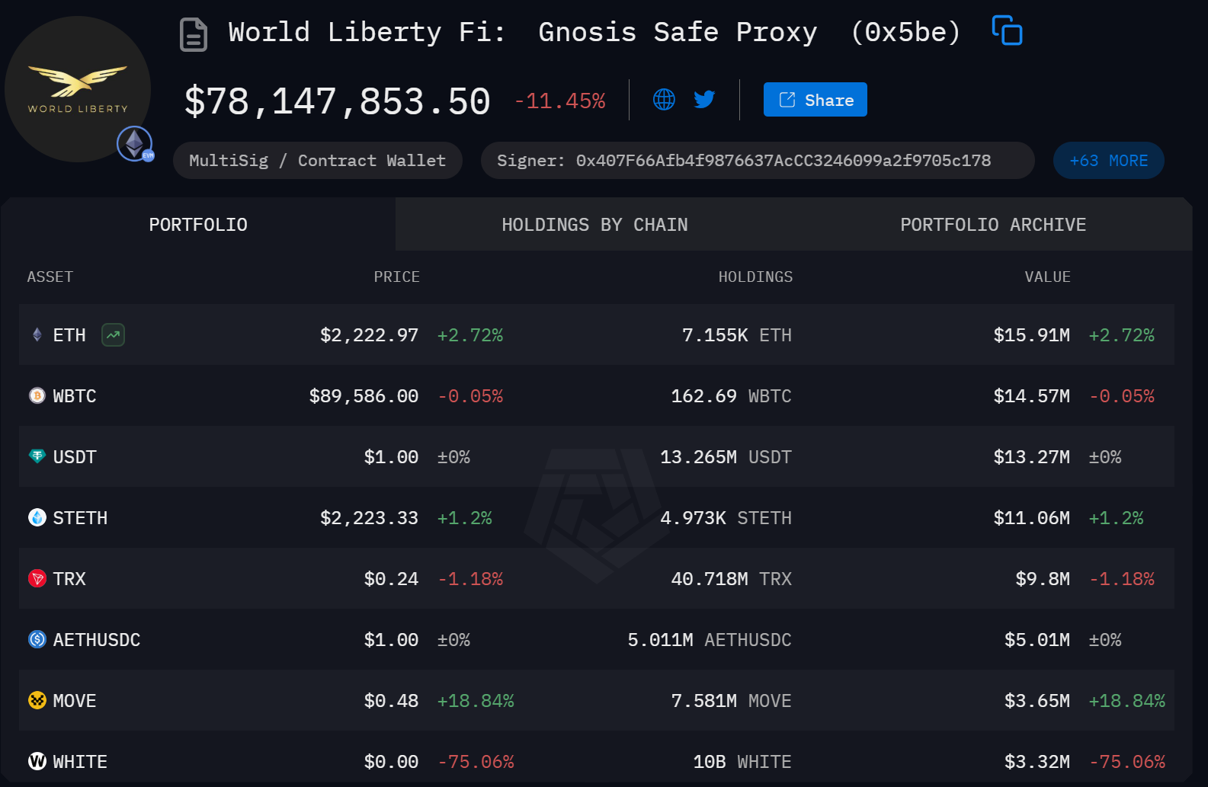Open the Twitter bird icon
This screenshot has height=787, width=1208.
(704, 99)
